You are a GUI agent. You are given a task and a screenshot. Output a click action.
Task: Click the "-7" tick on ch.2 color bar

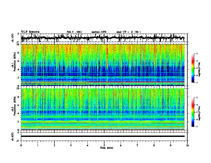pyautogui.click(x=197, y=127)
